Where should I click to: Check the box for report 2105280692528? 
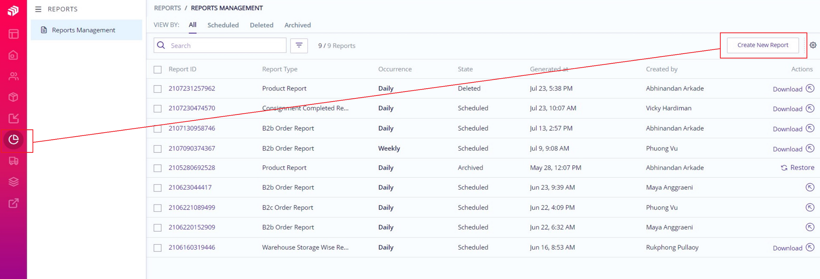pos(158,168)
